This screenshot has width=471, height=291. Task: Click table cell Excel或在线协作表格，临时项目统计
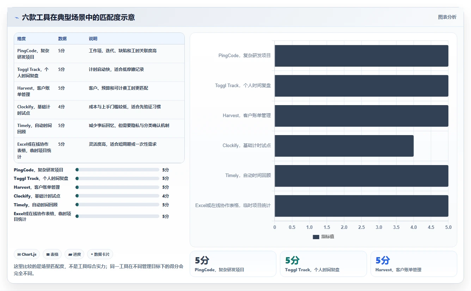pos(34,150)
